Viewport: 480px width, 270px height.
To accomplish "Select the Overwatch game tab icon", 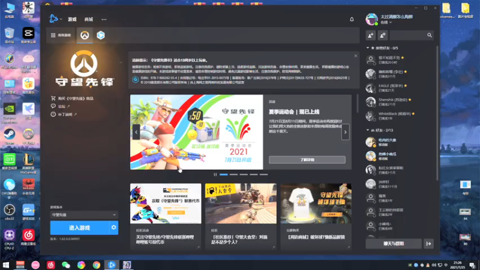I will (85, 35).
